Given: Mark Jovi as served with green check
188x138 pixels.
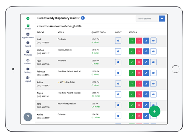Looking at the screenshot, I should point(132,40).
